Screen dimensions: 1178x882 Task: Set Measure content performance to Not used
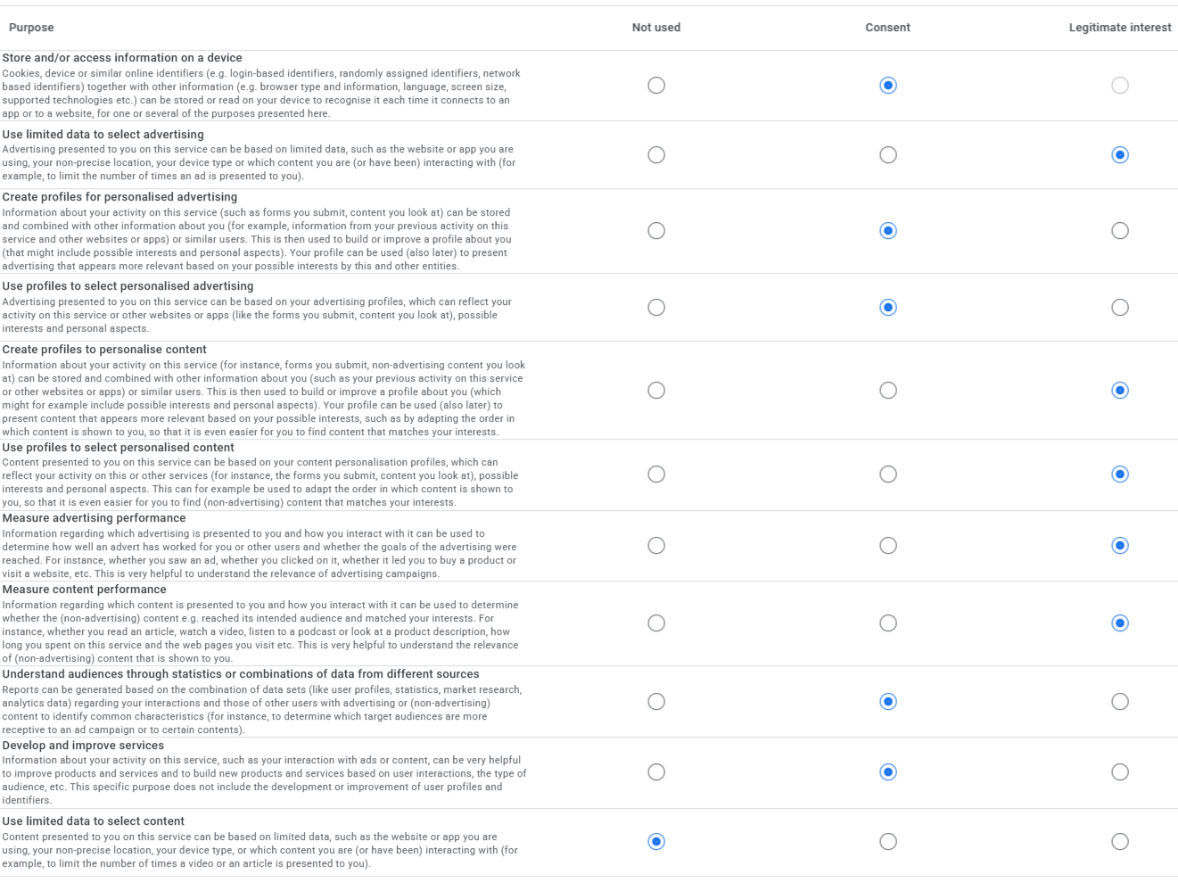[x=656, y=623]
